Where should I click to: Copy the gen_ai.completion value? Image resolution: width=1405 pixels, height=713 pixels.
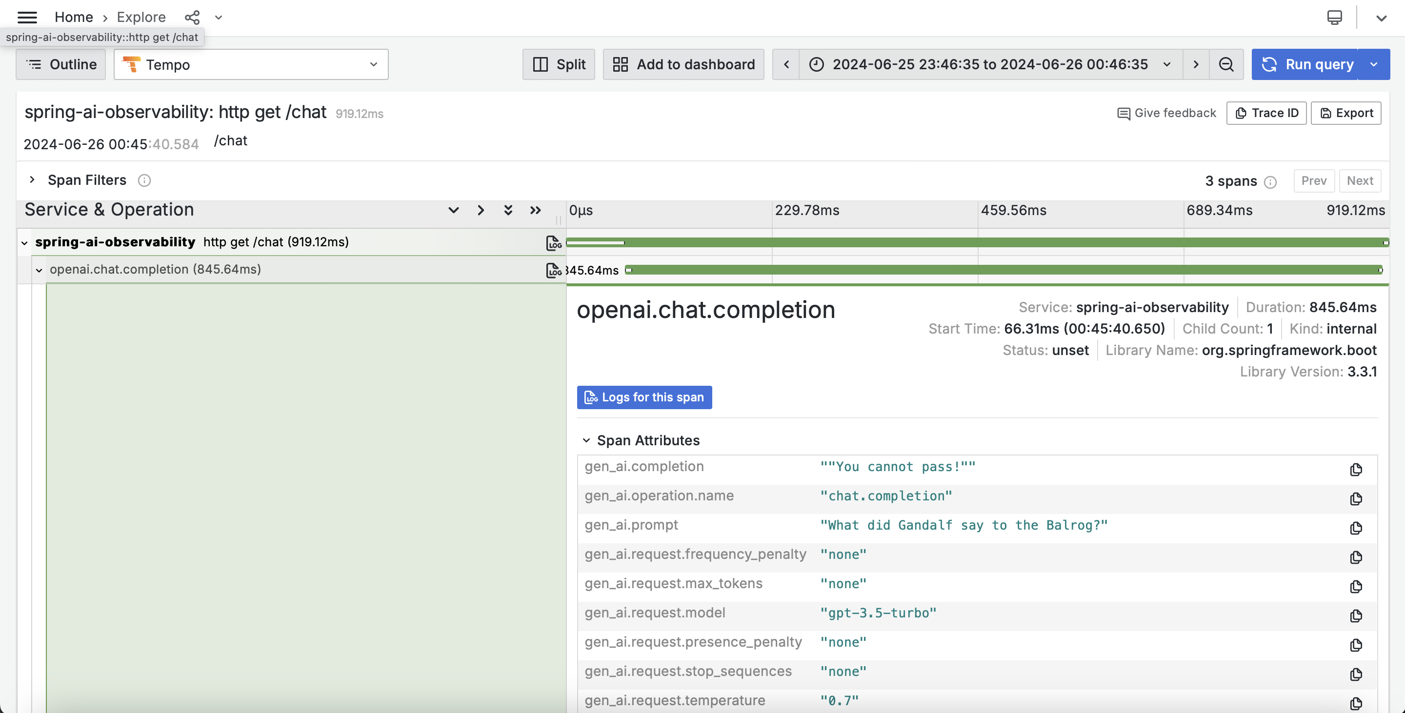1356,469
